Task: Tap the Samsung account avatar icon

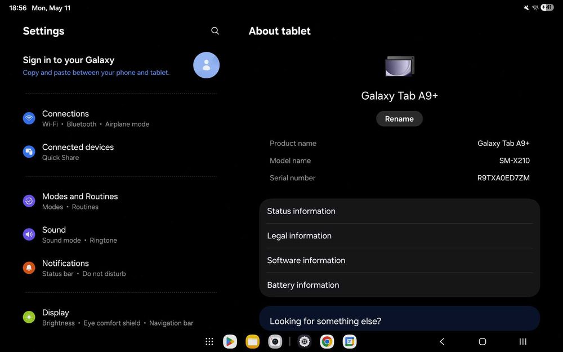Action: pyautogui.click(x=207, y=65)
